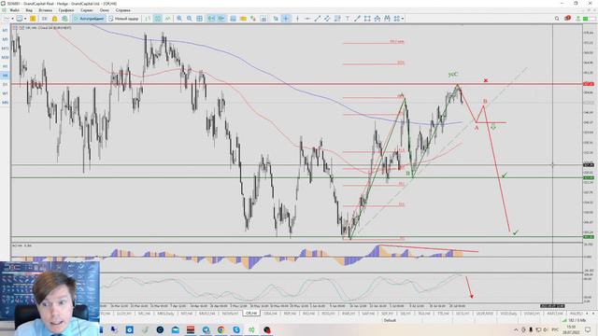Toggle Автотрейдинг algo trading
Viewport: 598px width, 336px height.
tap(89, 19)
